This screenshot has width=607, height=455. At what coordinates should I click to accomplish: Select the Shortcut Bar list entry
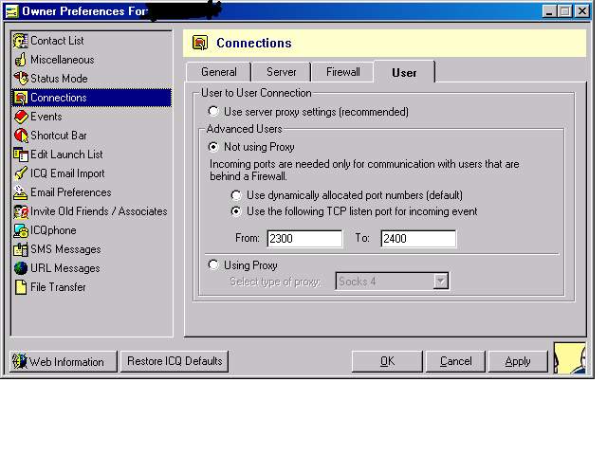click(x=59, y=136)
